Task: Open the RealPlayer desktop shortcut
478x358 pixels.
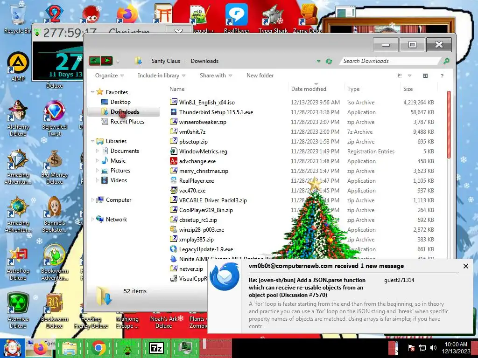Action: point(237,17)
